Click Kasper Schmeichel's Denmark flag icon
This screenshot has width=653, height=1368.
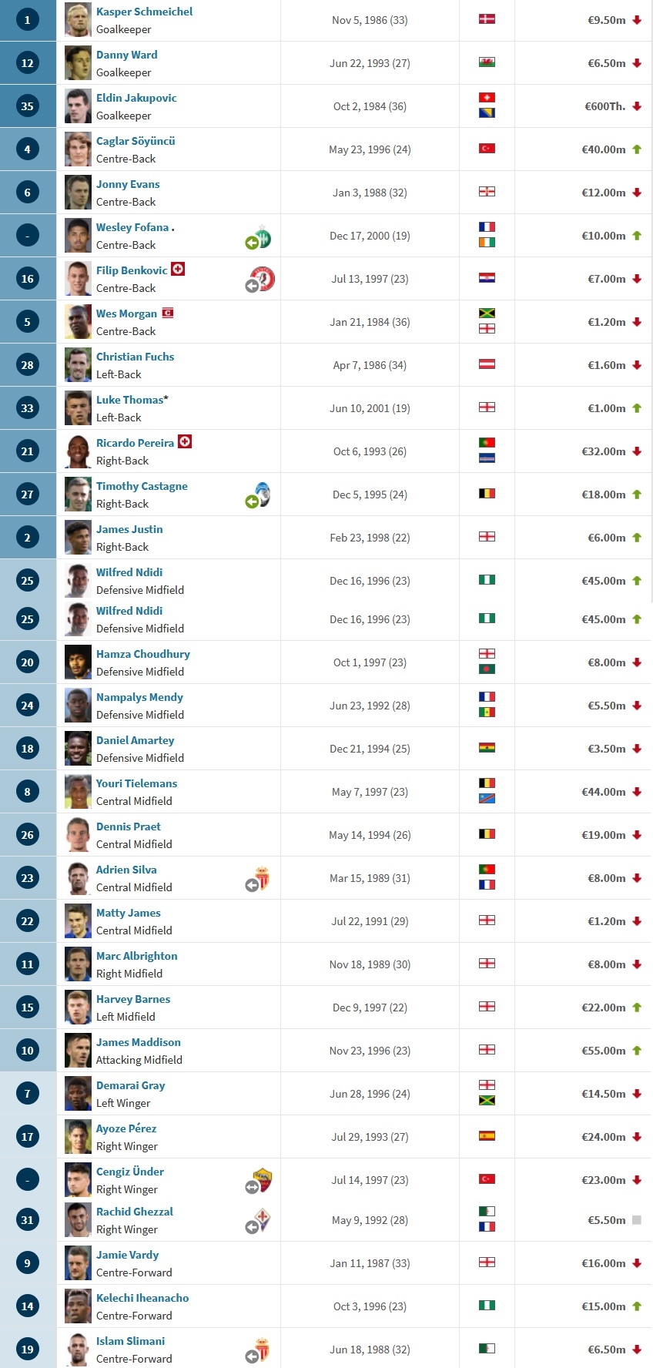(x=487, y=19)
